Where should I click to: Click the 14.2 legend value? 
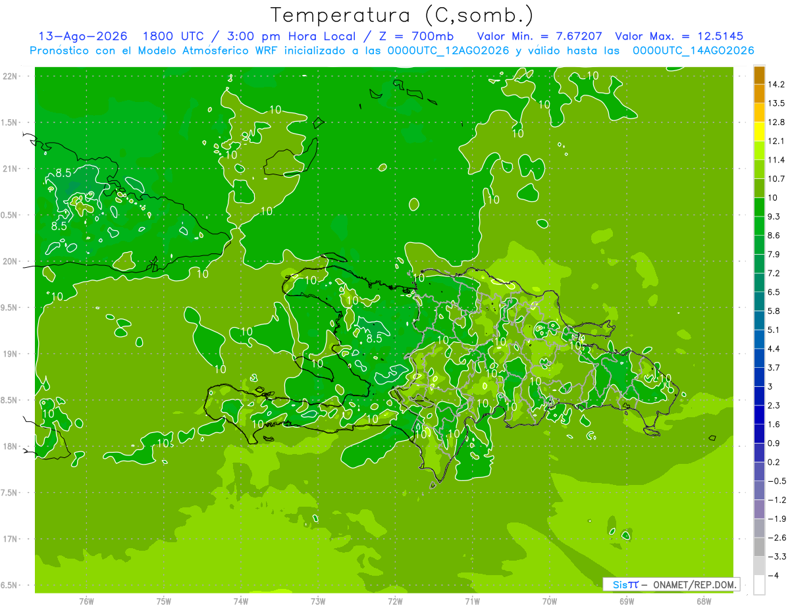tap(777, 84)
